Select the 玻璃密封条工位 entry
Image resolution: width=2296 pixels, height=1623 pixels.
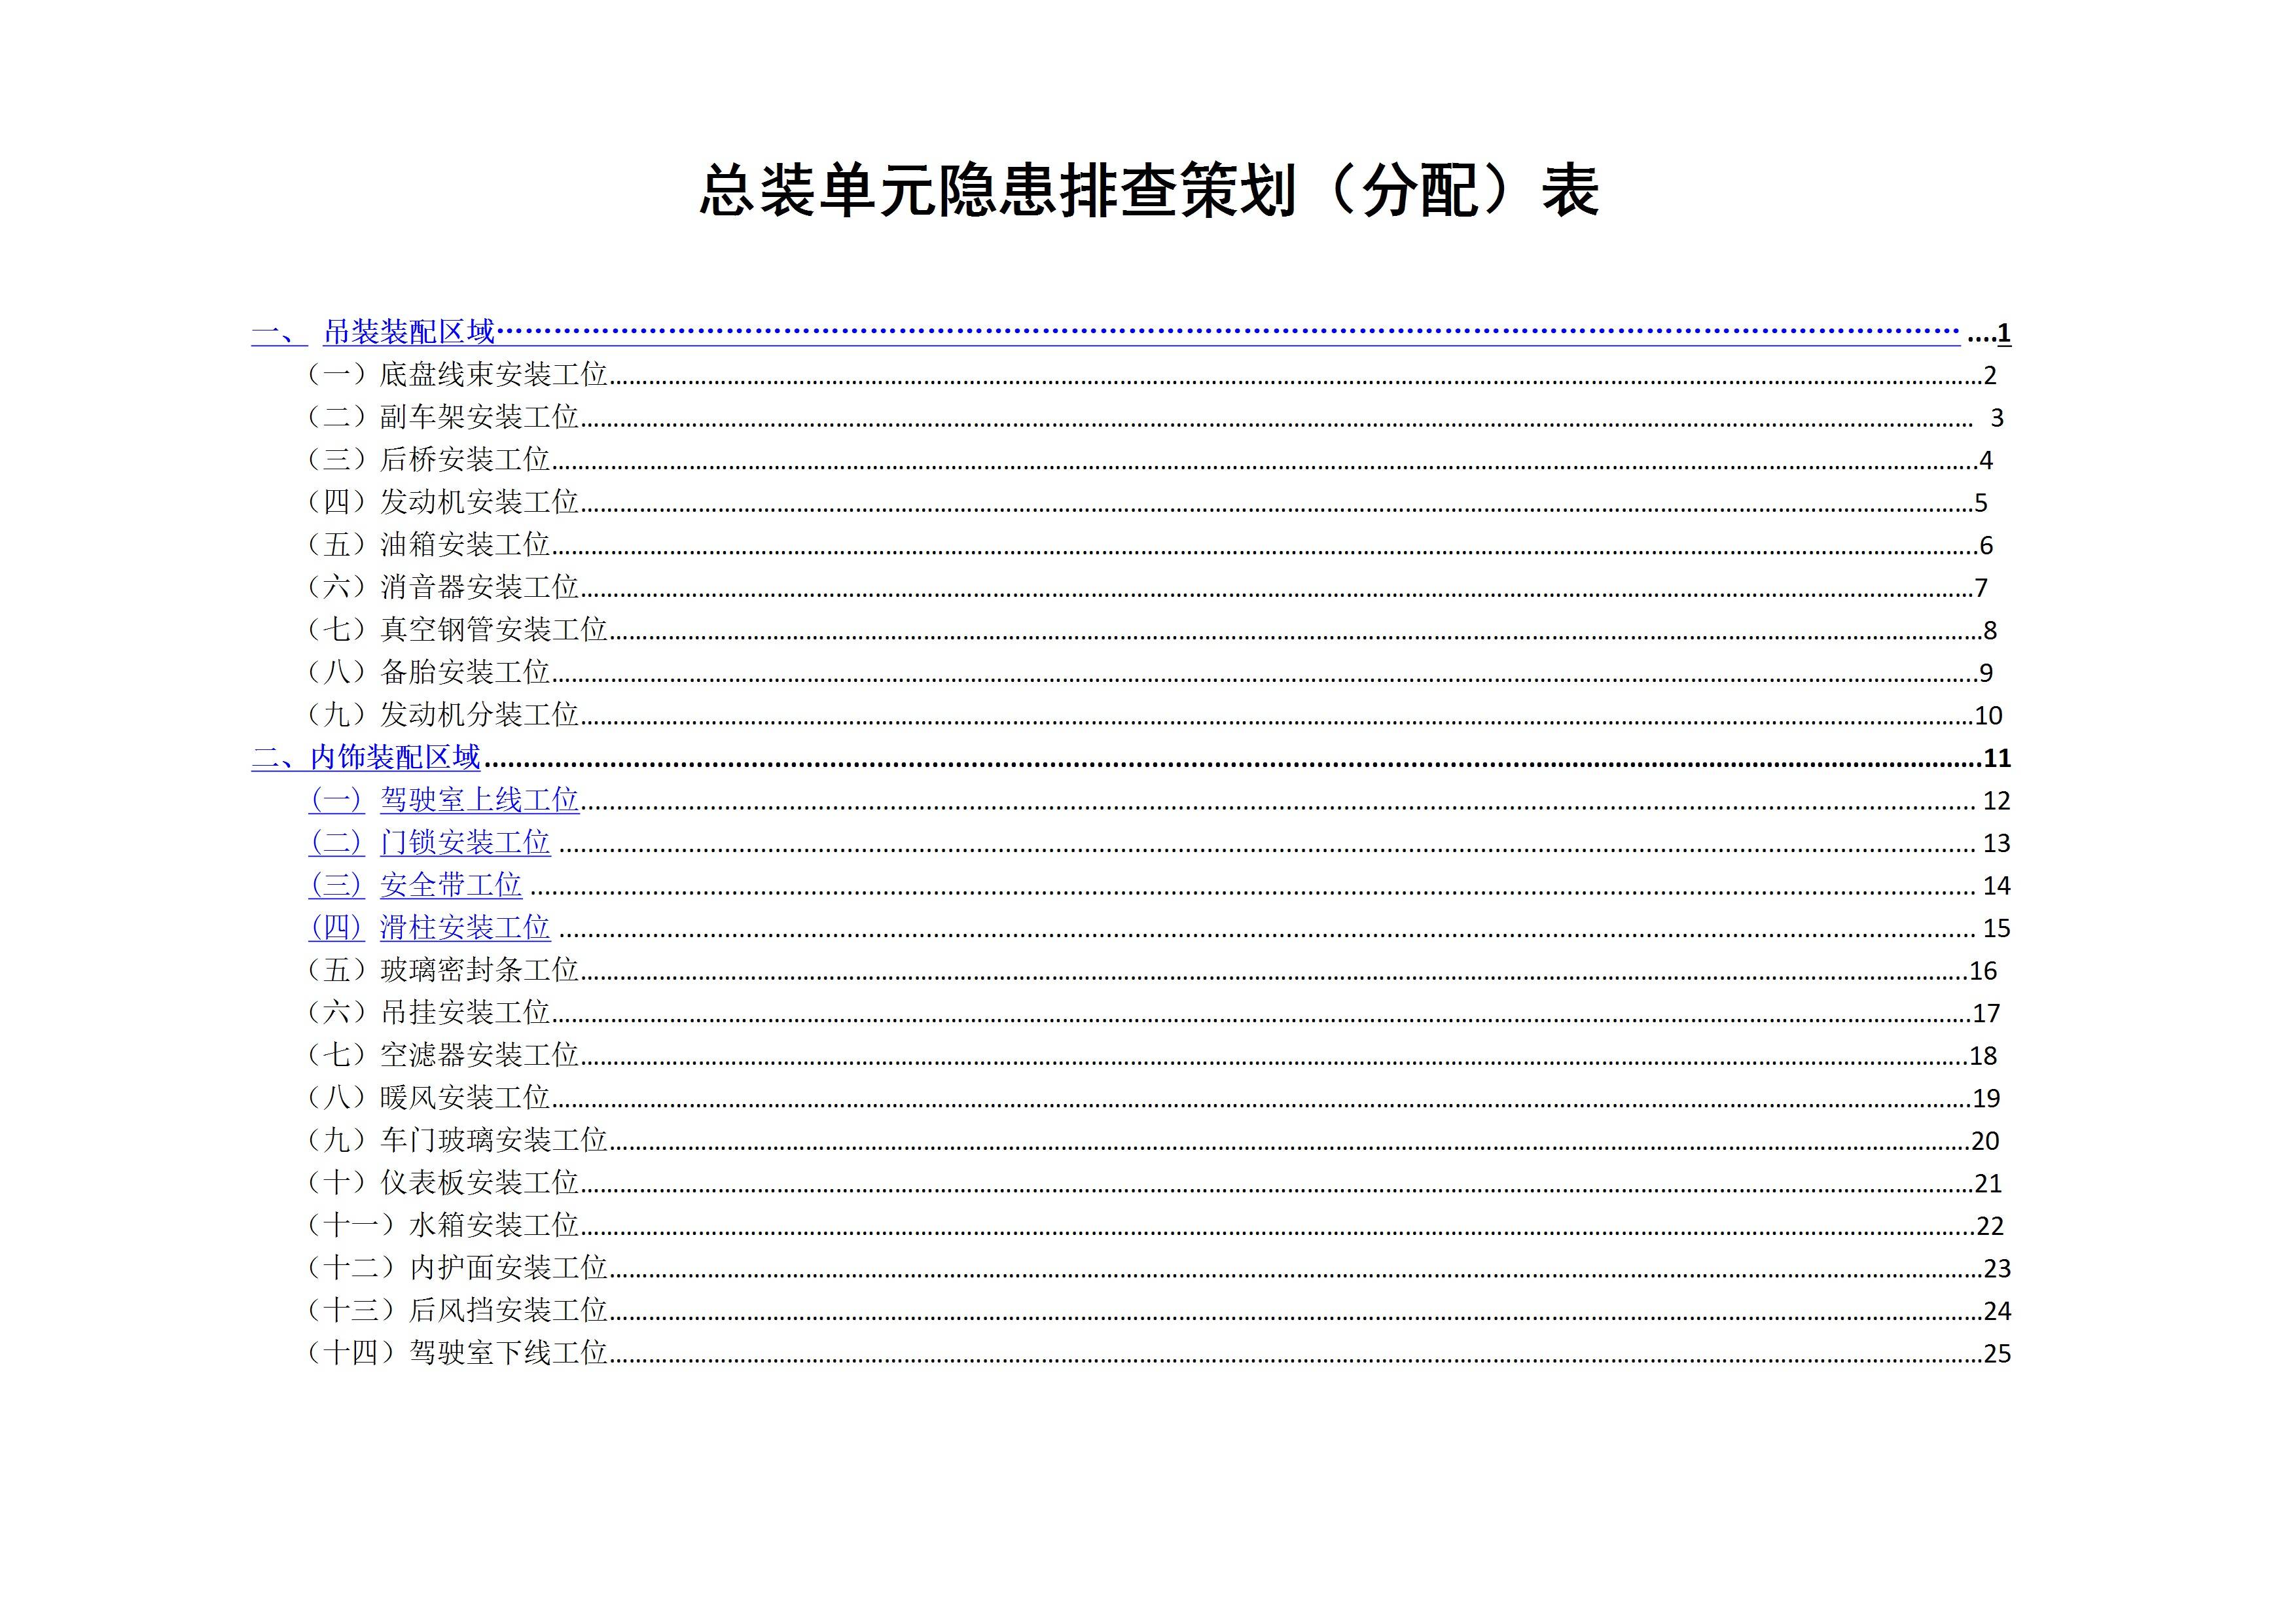(x=479, y=970)
